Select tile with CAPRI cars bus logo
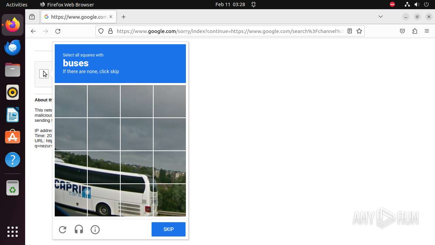Screen dimensions: 435x245 (71, 200)
